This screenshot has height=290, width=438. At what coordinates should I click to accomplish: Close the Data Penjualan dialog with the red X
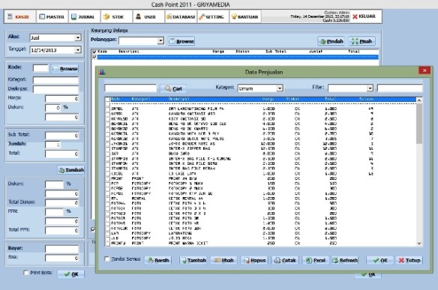(424, 70)
